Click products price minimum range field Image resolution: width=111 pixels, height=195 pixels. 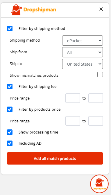(73, 121)
